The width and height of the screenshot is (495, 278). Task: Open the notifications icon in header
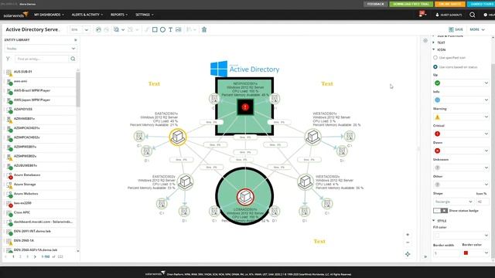click(422, 14)
